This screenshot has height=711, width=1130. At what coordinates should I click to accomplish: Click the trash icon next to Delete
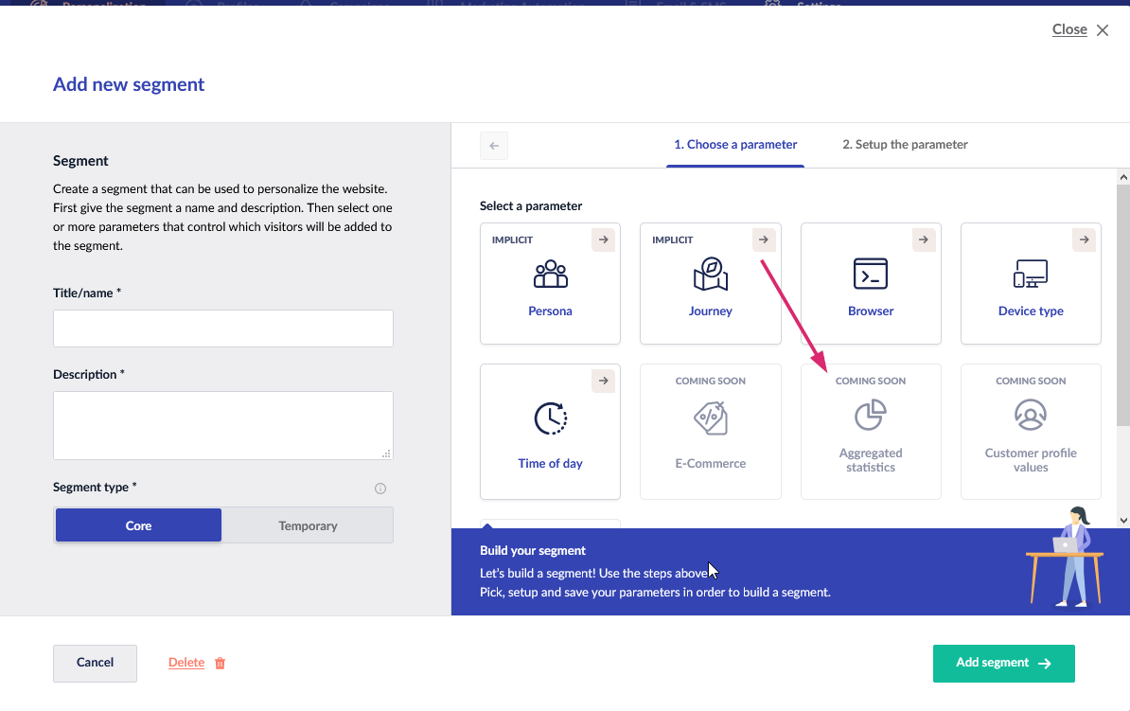pyautogui.click(x=220, y=663)
